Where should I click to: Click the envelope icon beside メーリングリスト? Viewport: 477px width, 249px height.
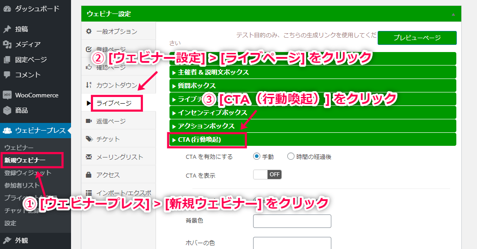point(89,157)
